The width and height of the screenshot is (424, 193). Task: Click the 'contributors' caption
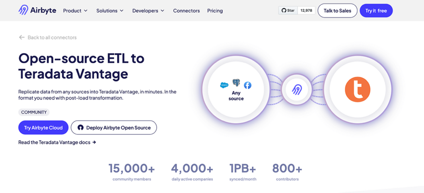pos(287,179)
